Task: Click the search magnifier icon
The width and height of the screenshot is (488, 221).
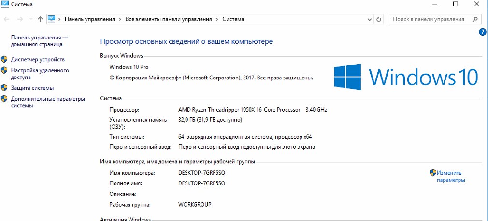Action: [475, 19]
